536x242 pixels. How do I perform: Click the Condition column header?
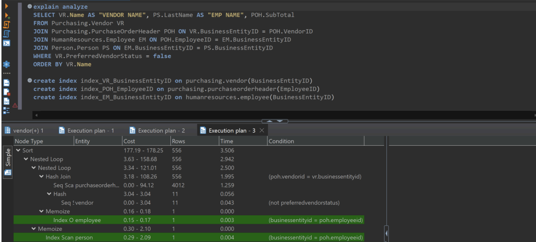(x=315, y=141)
